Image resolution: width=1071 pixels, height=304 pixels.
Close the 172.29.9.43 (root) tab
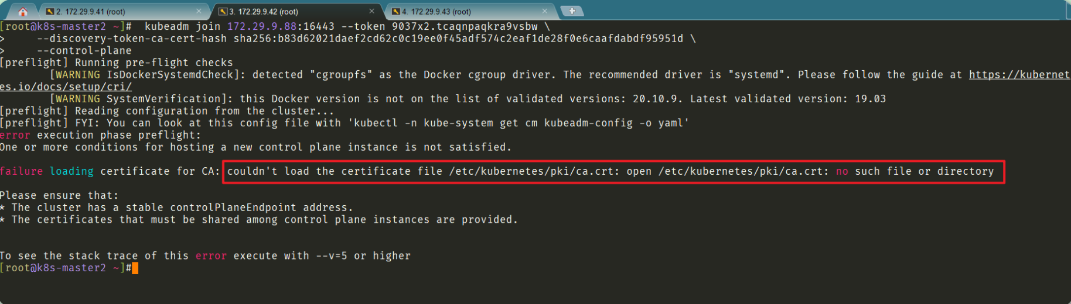tap(545, 11)
